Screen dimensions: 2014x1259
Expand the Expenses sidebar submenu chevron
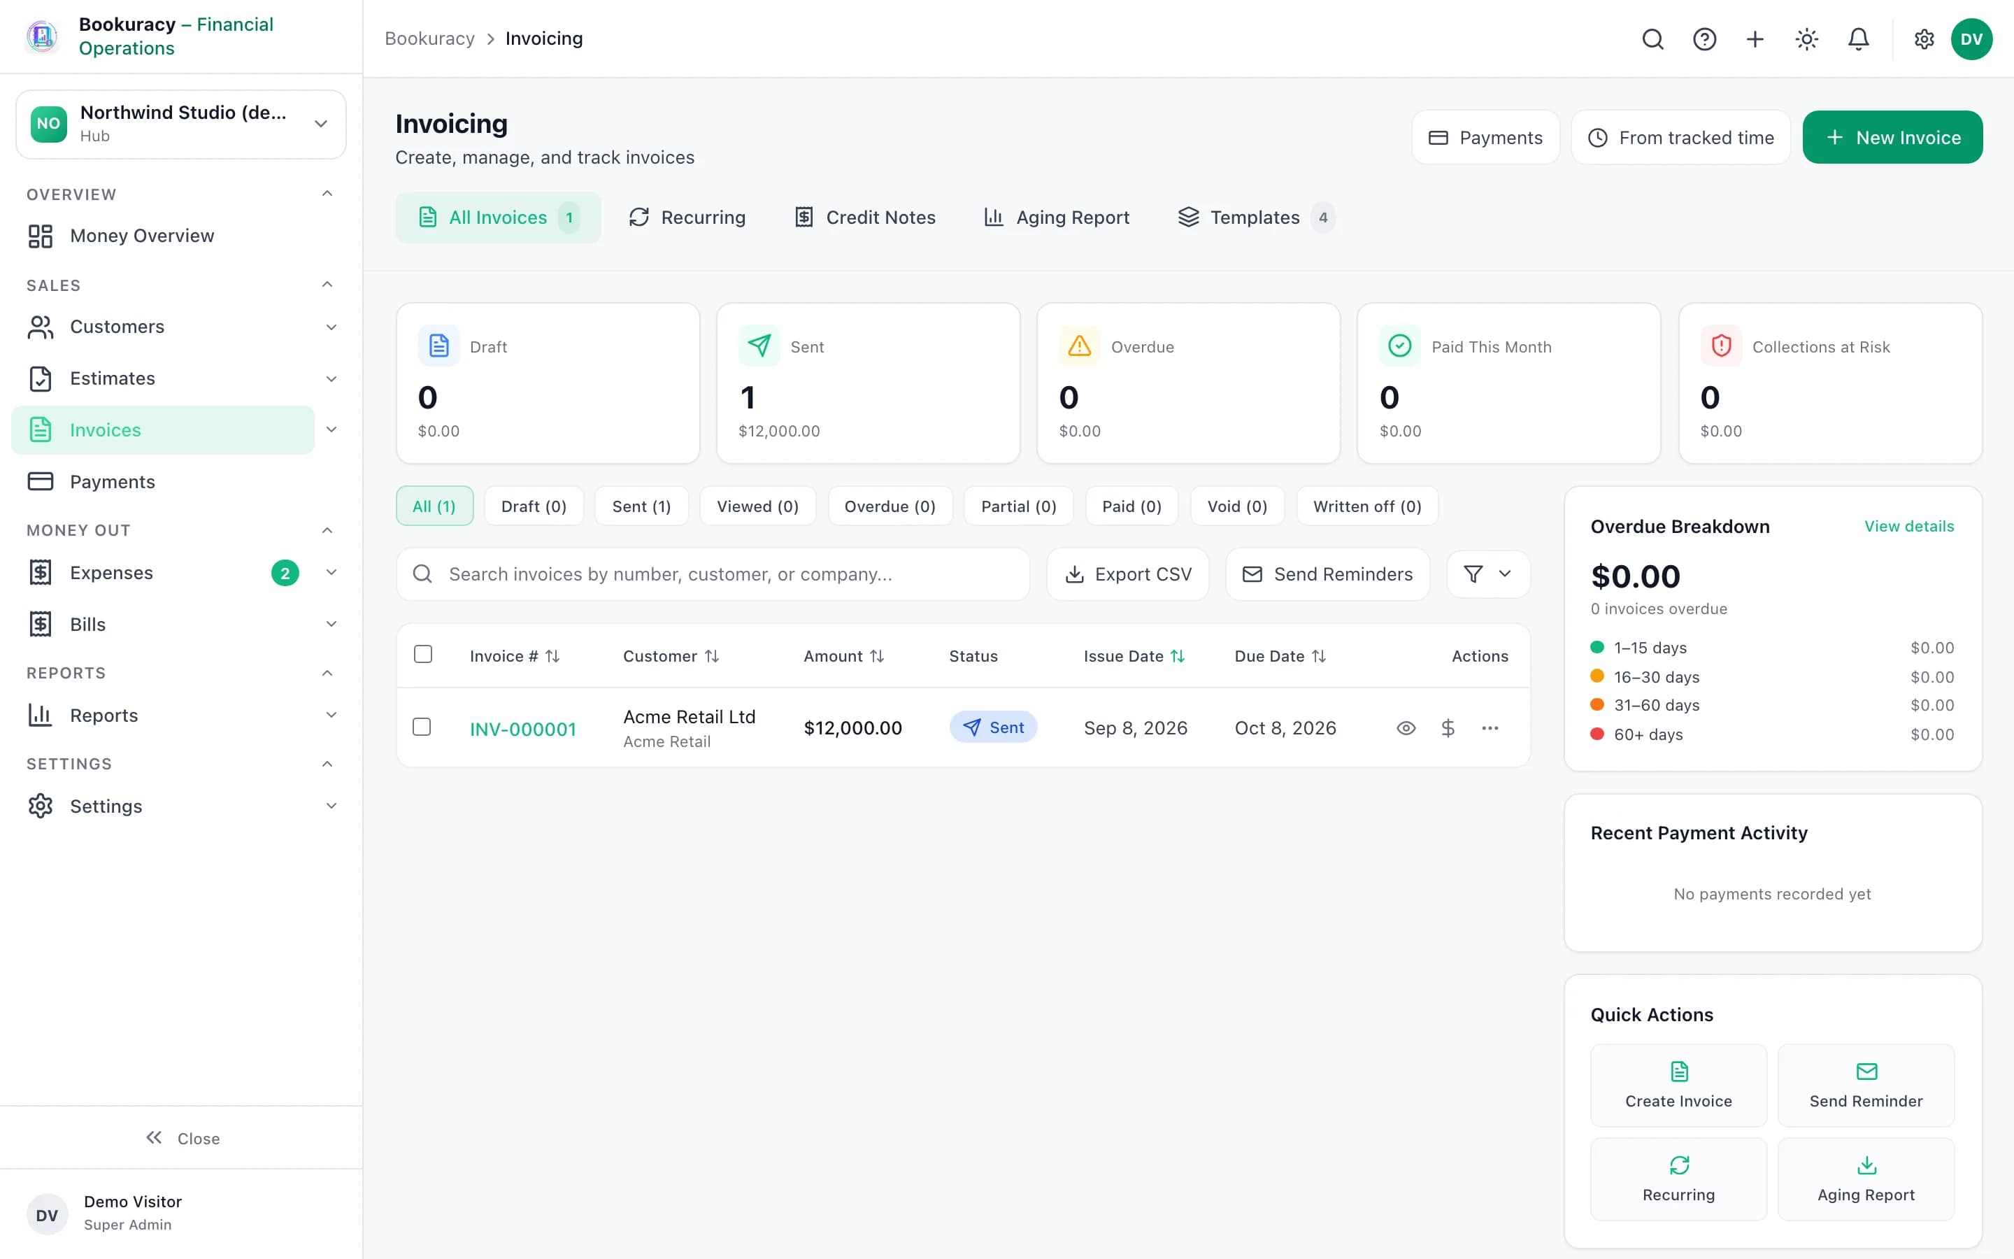(331, 573)
